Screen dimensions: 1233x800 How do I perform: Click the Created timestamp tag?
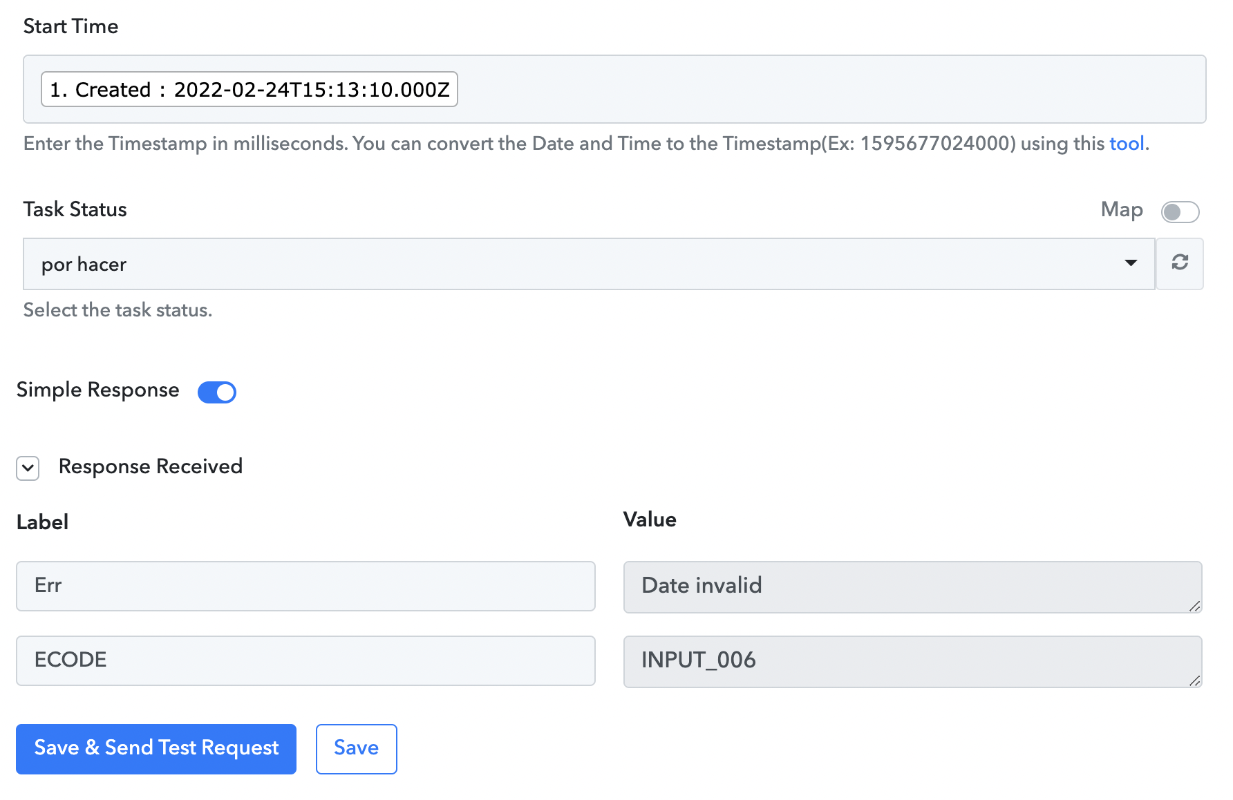[250, 89]
